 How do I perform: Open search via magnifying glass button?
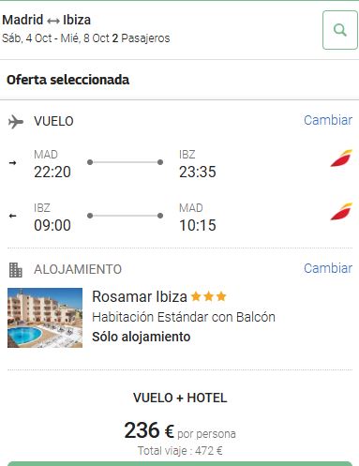click(340, 30)
